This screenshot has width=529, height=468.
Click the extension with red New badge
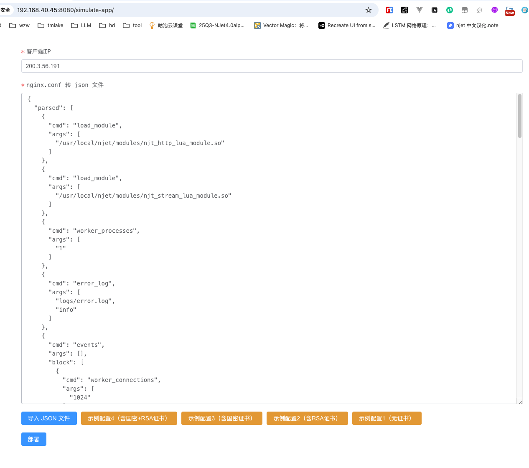[510, 10]
